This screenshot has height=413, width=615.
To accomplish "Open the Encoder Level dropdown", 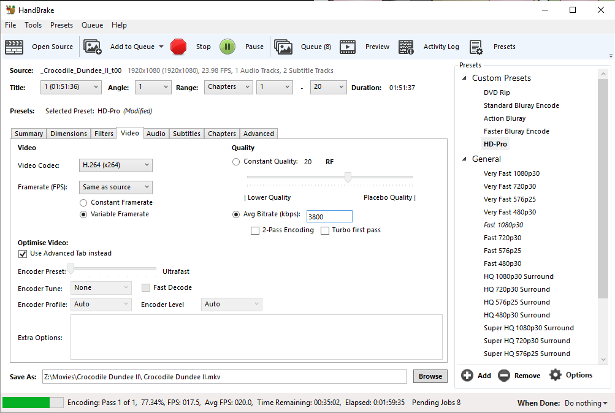I will pos(232,305).
